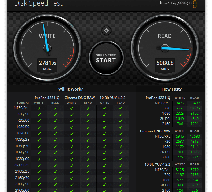212x192 pixels.
Task: Click the Disk Speed Test title
Action: pos(39,3)
